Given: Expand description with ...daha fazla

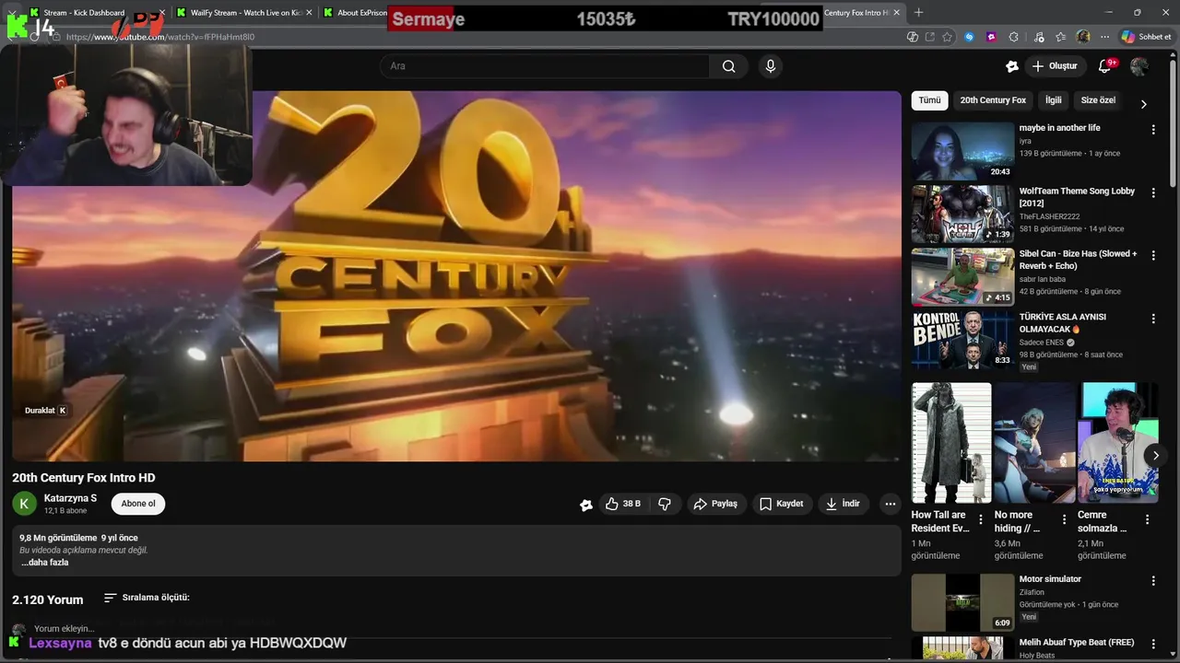Looking at the screenshot, I should 45,563.
